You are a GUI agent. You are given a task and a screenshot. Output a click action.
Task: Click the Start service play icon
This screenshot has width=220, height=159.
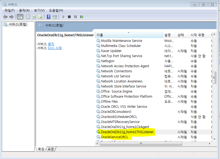(x=63, y=17)
